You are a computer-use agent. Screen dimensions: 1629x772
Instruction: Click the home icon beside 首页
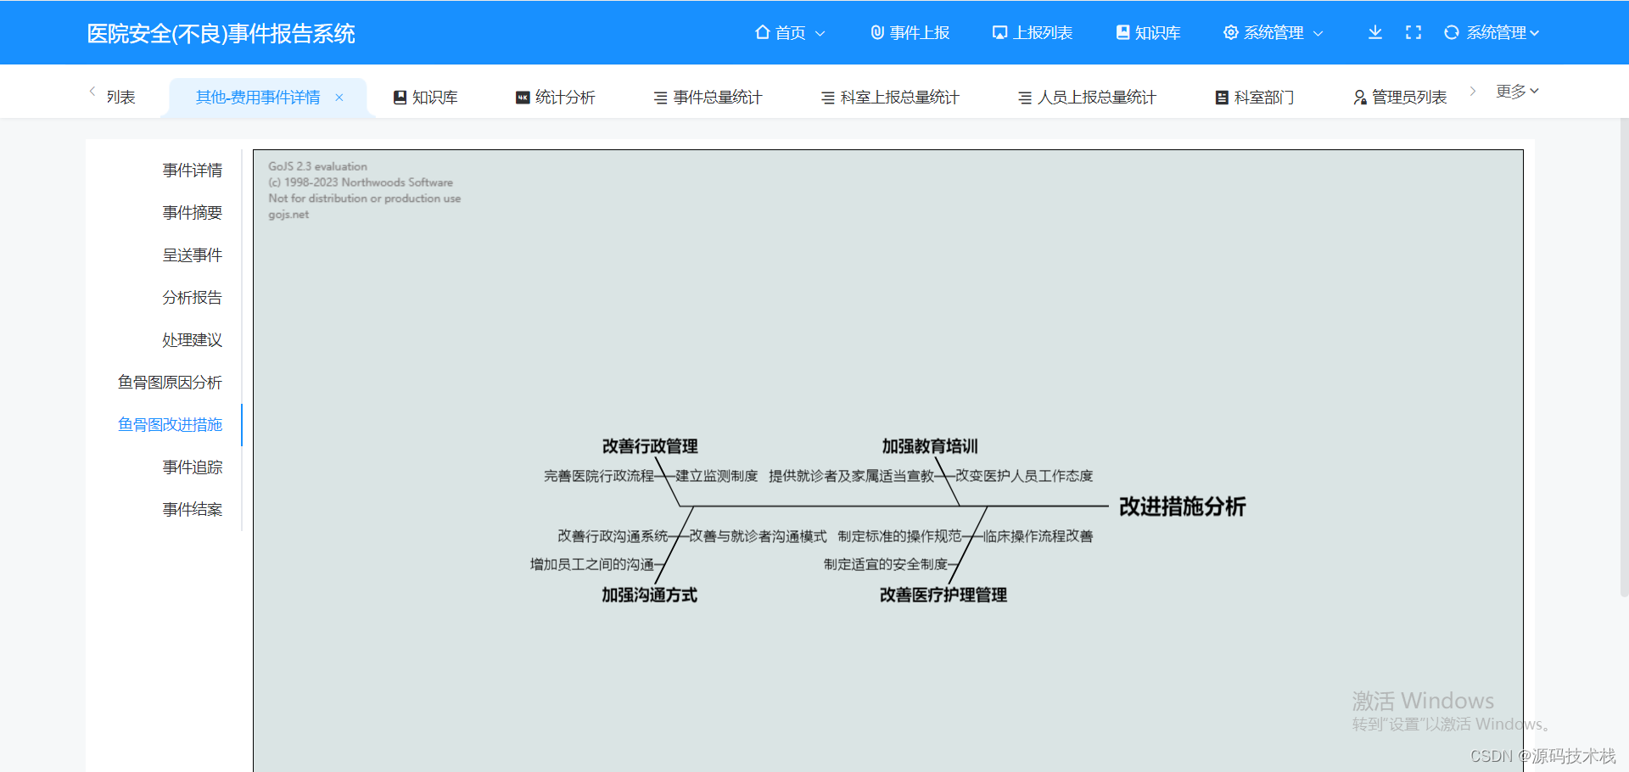pos(762,32)
